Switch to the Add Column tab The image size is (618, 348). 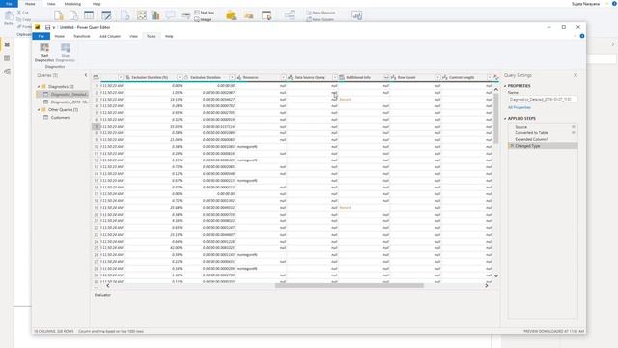point(110,36)
